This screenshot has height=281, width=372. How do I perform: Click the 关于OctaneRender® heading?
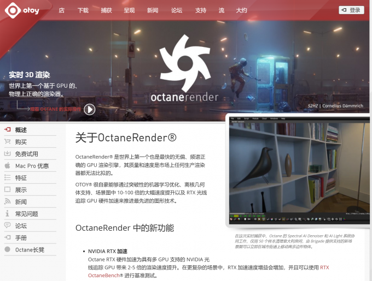[x=126, y=137]
